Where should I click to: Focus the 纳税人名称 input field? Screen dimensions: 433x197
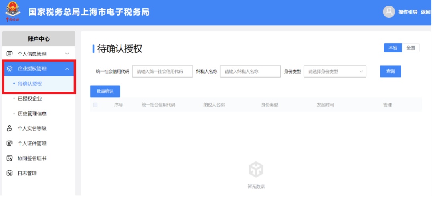250,71
